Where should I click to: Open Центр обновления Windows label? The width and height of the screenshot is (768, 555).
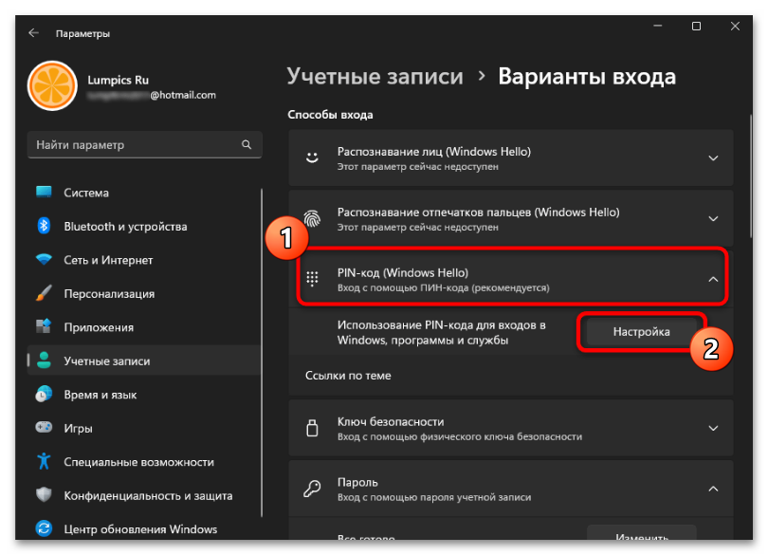140,529
